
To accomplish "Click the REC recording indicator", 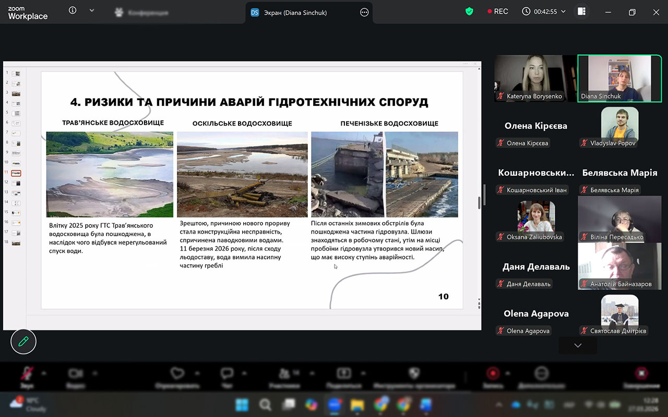I will pyautogui.click(x=497, y=11).
